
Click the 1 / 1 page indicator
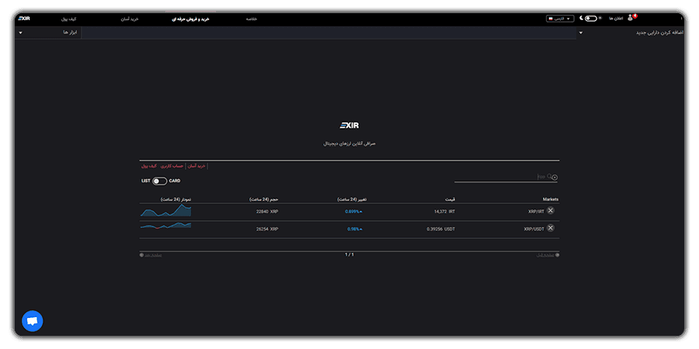click(x=349, y=254)
